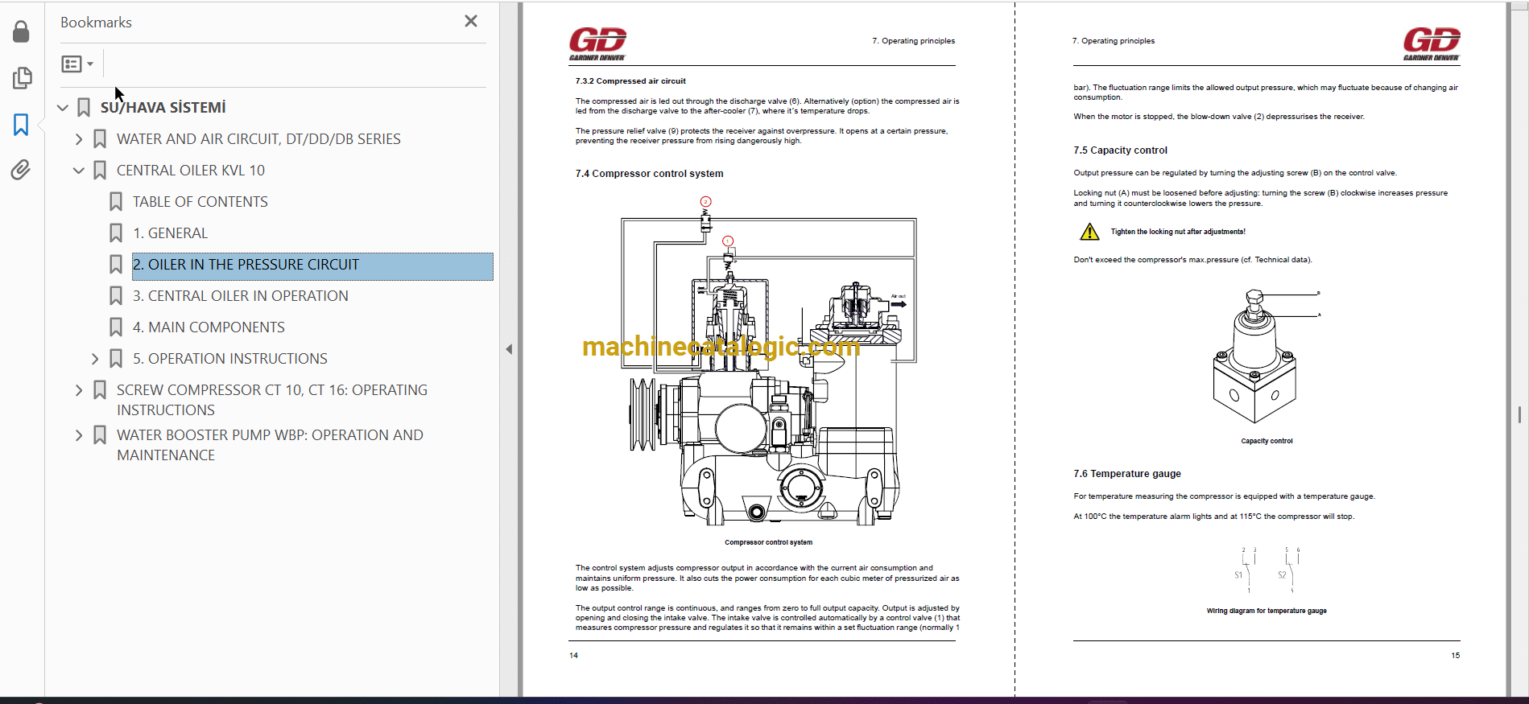Click bookmark icon beside WATER BOOSTER PUMP WBP
Image resolution: width=1529 pixels, height=704 pixels.
100,435
